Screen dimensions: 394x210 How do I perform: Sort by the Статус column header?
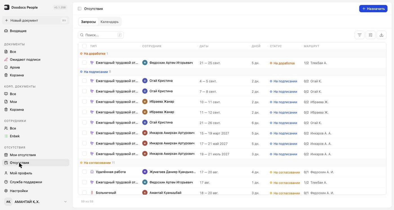[x=276, y=46]
